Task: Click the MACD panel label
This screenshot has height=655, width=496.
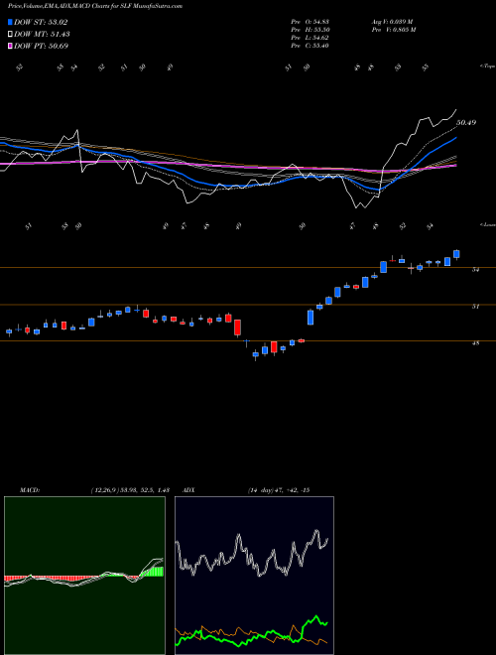Action: 30,490
